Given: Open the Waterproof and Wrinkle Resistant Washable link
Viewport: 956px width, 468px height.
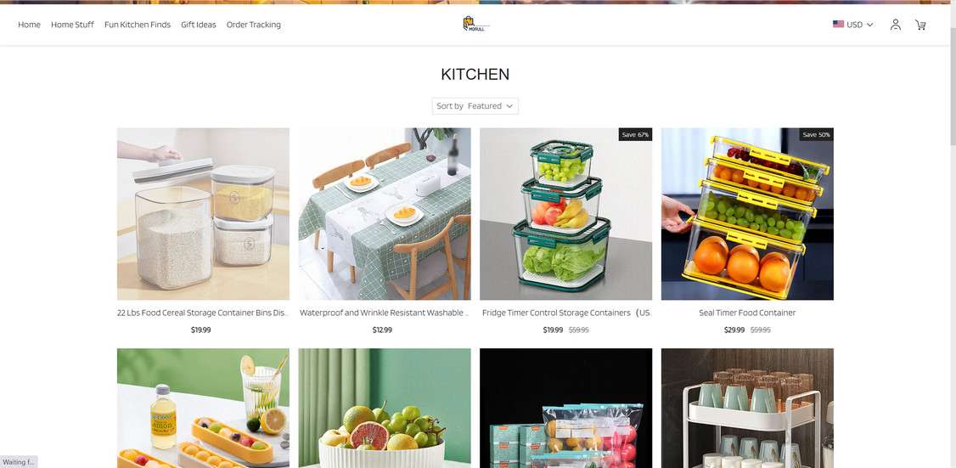Looking at the screenshot, I should pos(384,313).
